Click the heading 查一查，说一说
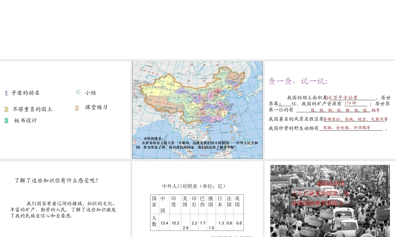 298,81
